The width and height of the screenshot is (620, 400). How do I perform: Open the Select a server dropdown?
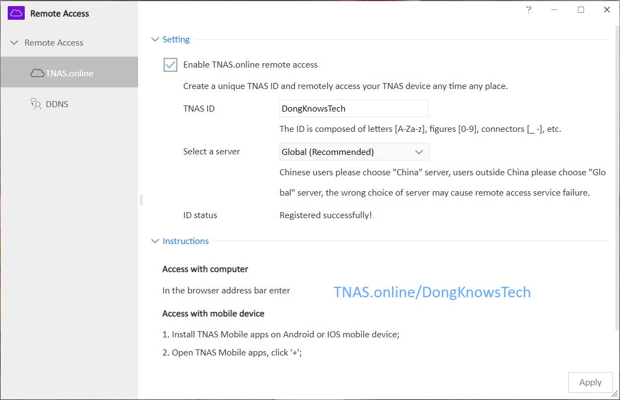(354, 152)
